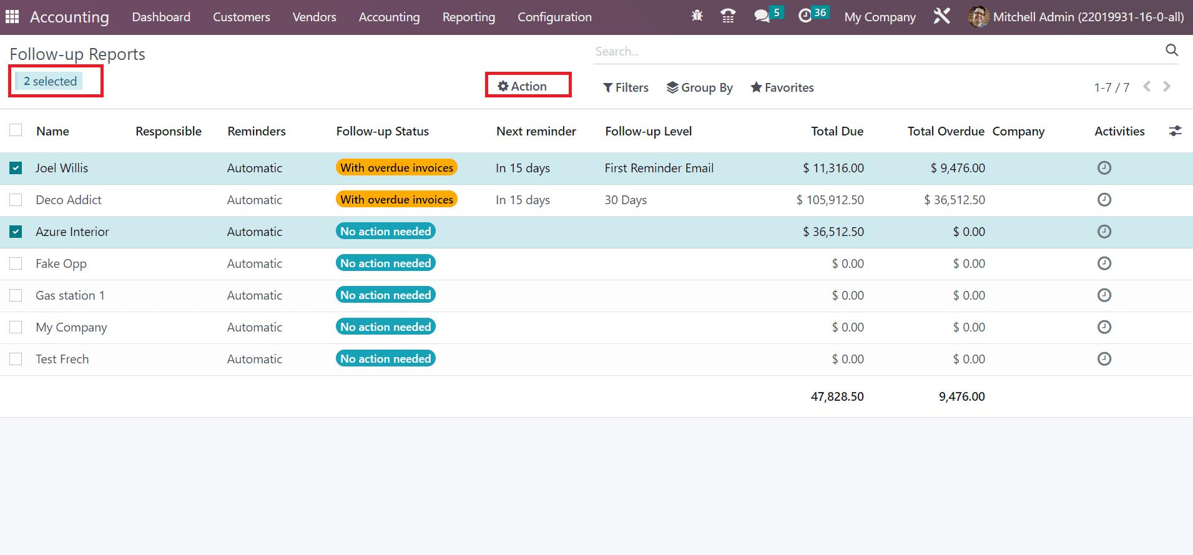
Task: Click in the Search input field
Action: click(877, 51)
